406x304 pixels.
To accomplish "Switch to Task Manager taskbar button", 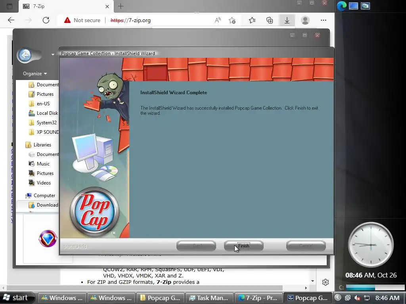I will (209, 298).
